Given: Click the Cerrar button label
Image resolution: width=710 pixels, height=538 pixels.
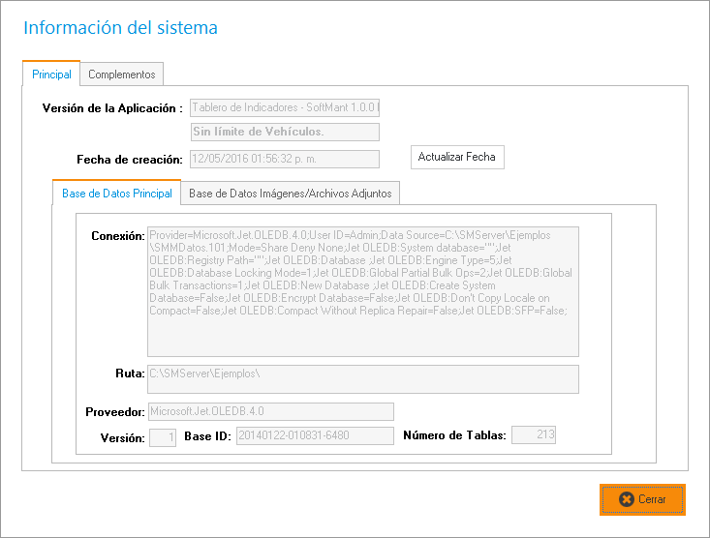Looking at the screenshot, I should tap(652, 499).
